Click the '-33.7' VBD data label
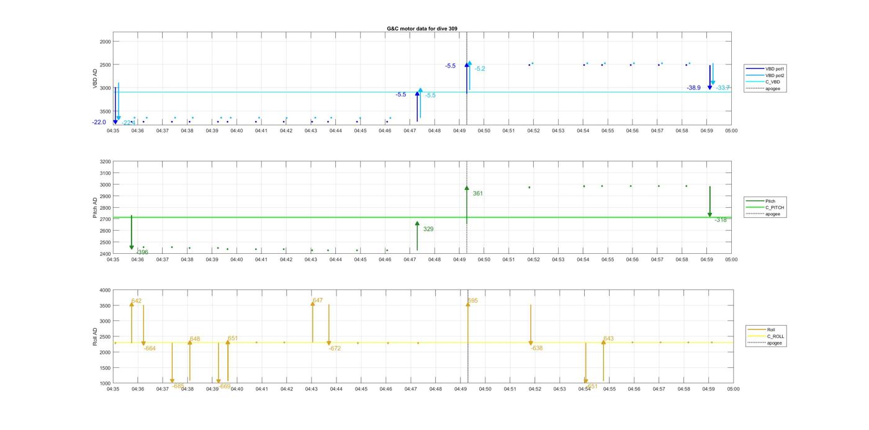Screen dimensions: 869x430 coord(723,88)
